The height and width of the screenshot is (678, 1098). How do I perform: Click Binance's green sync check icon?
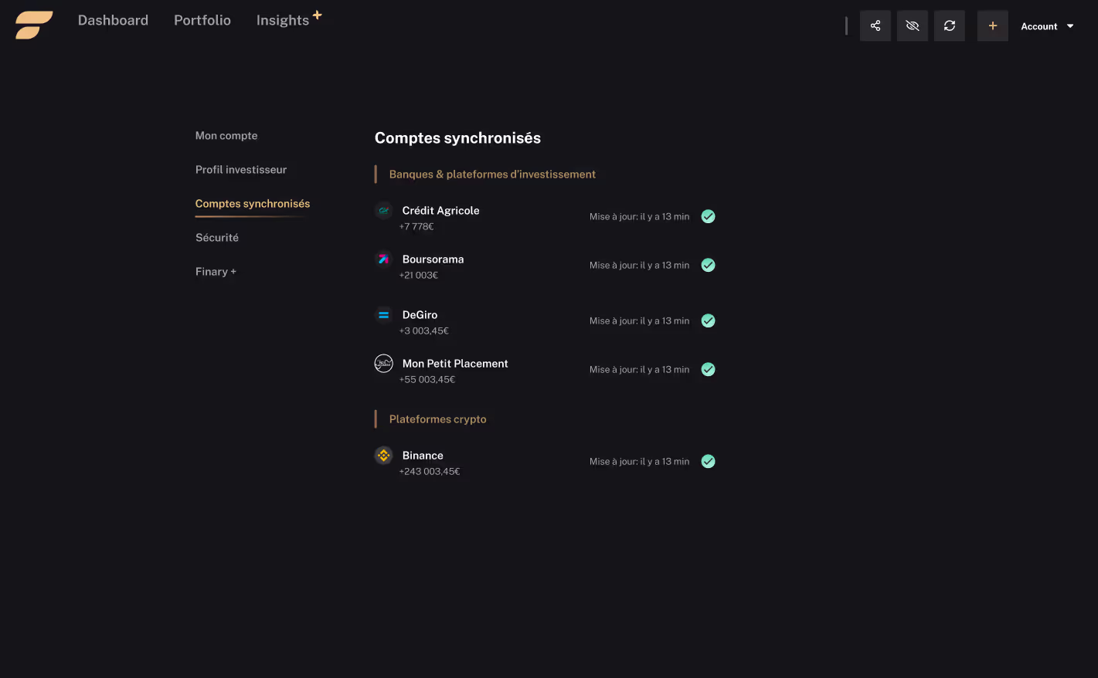click(708, 461)
